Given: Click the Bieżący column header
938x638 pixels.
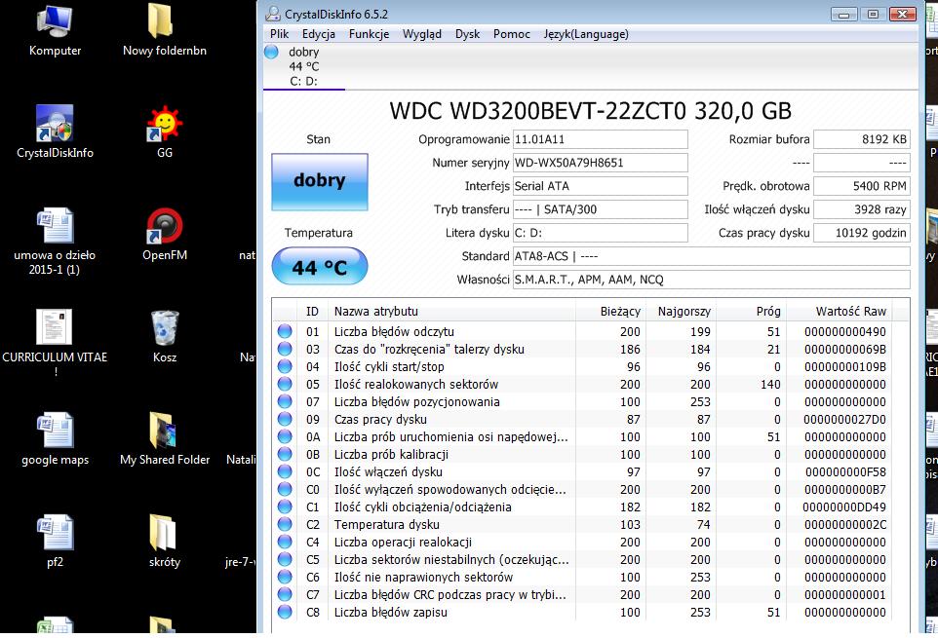Looking at the screenshot, I should coord(609,312).
